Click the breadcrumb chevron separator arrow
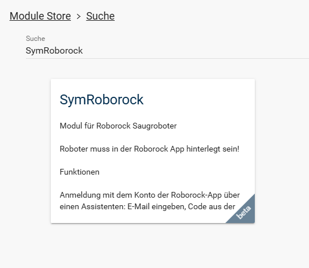The height and width of the screenshot is (268, 309). pyautogui.click(x=78, y=16)
